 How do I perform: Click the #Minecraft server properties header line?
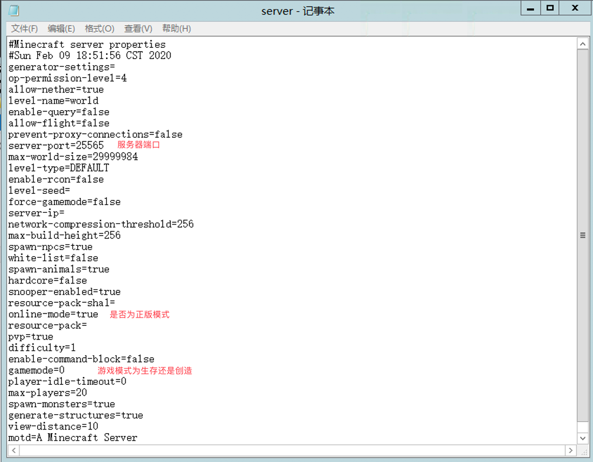click(87, 45)
